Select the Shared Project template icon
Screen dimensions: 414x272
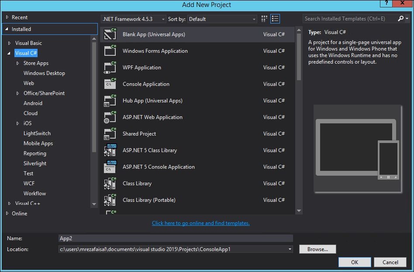pos(110,134)
